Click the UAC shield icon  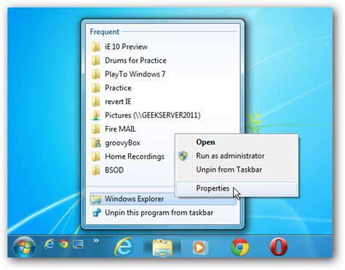[183, 156]
